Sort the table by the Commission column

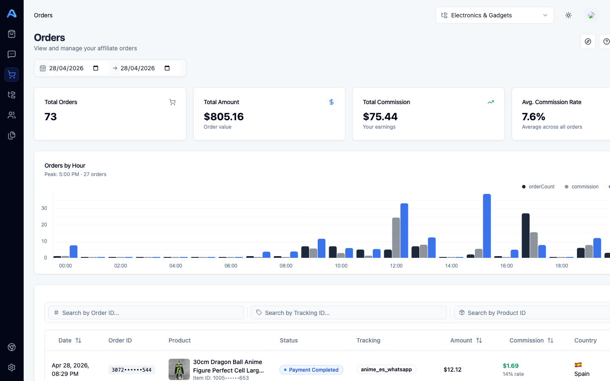tap(532, 340)
